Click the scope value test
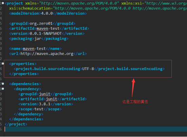Viewport: 187px width, 137px height. point(39,109)
